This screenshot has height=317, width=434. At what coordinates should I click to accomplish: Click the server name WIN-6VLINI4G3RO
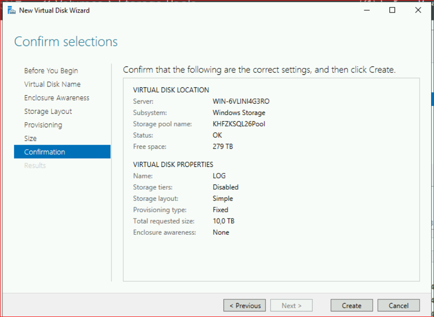(241, 101)
